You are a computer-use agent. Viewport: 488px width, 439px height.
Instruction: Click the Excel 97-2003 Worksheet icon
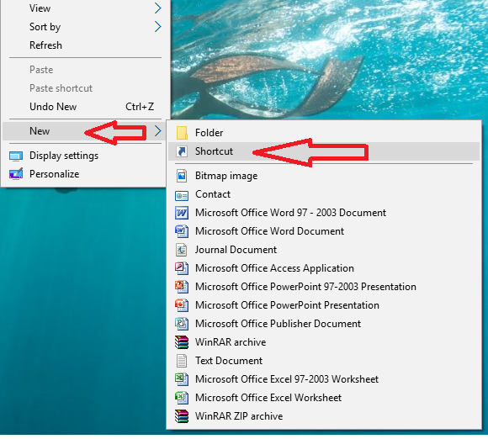coord(182,379)
